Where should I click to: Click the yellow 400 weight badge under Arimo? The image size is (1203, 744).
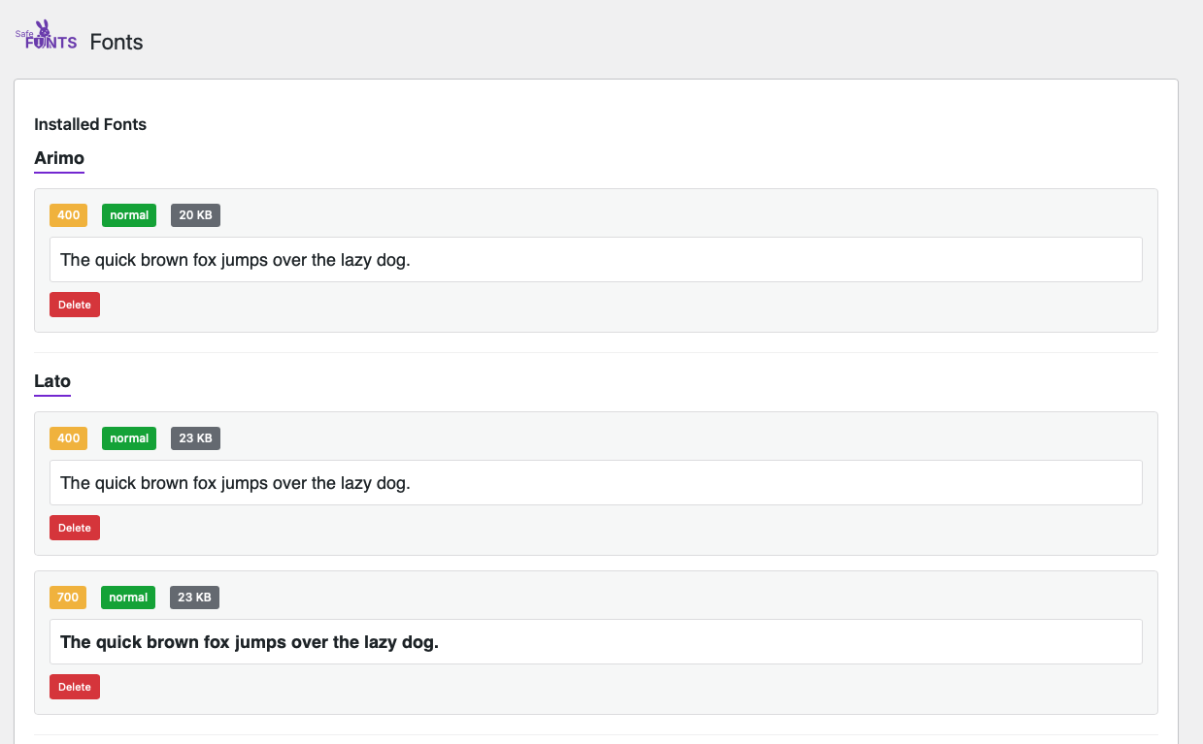pos(67,214)
